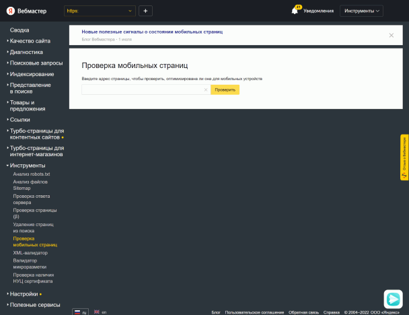Open the site selector dropdown https:
This screenshot has height=315, width=409.
(100, 11)
